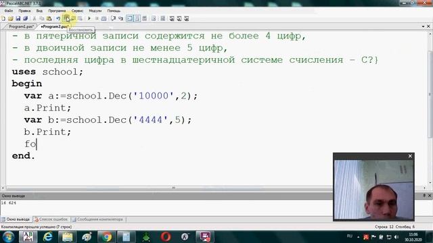Click the Redo (Восстановить) toolbar icon
This screenshot has width=433, height=243.
[x=66, y=18]
